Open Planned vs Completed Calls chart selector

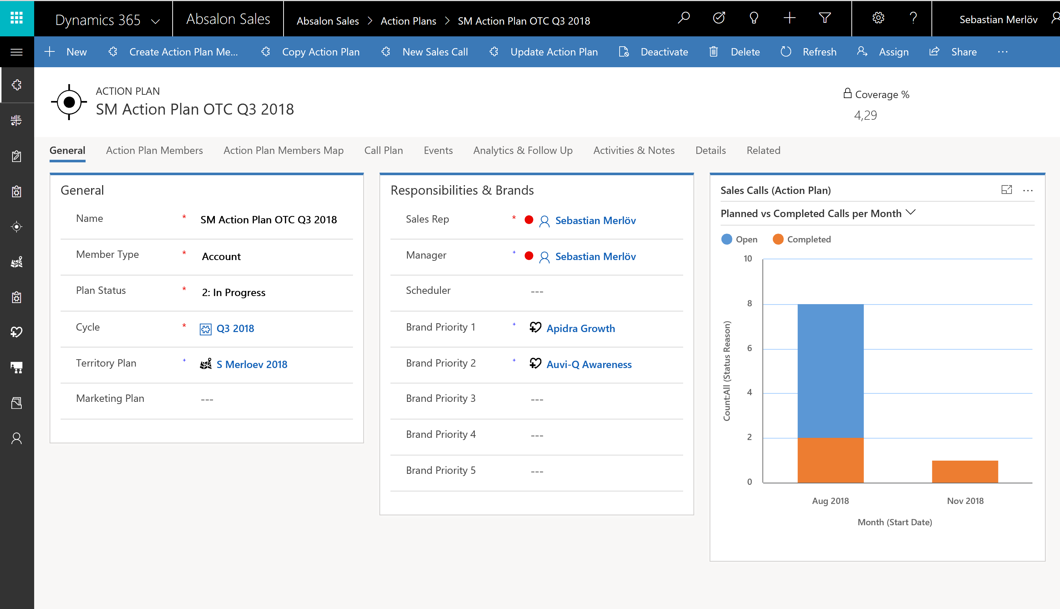point(818,214)
